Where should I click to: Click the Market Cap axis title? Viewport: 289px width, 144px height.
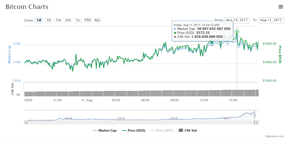(x=9, y=54)
